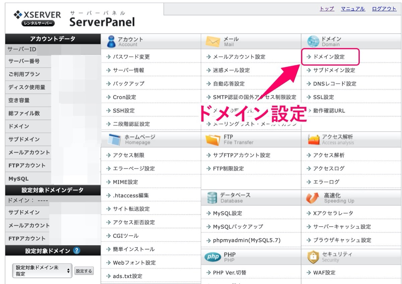Open メールアカウント設定
Image resolution: width=402 pixels, height=284 pixels.
[x=239, y=57]
